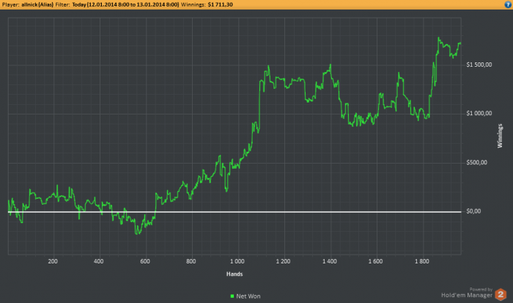Click the $1 500,00 y-axis label
Screen dimensions: 513x303
point(479,65)
